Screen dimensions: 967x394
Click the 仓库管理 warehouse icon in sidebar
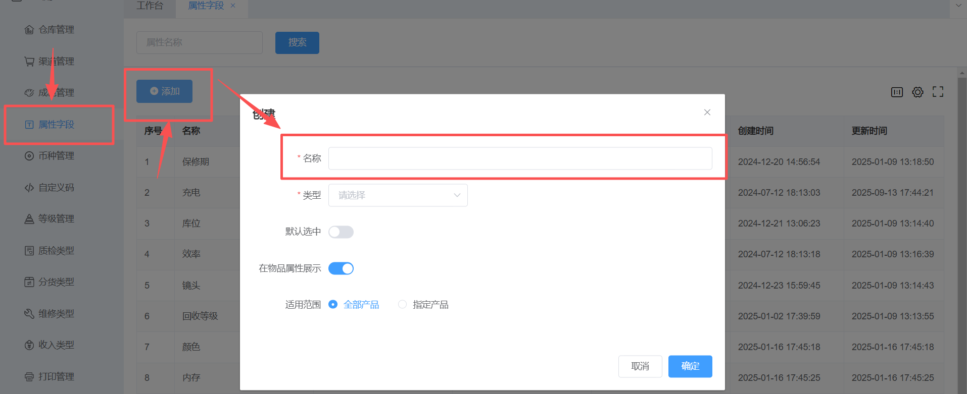[x=29, y=30]
